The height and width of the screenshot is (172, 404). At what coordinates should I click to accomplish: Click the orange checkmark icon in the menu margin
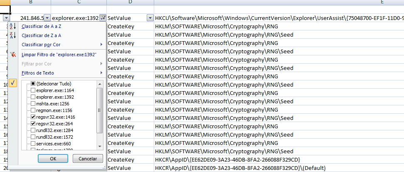13,83
